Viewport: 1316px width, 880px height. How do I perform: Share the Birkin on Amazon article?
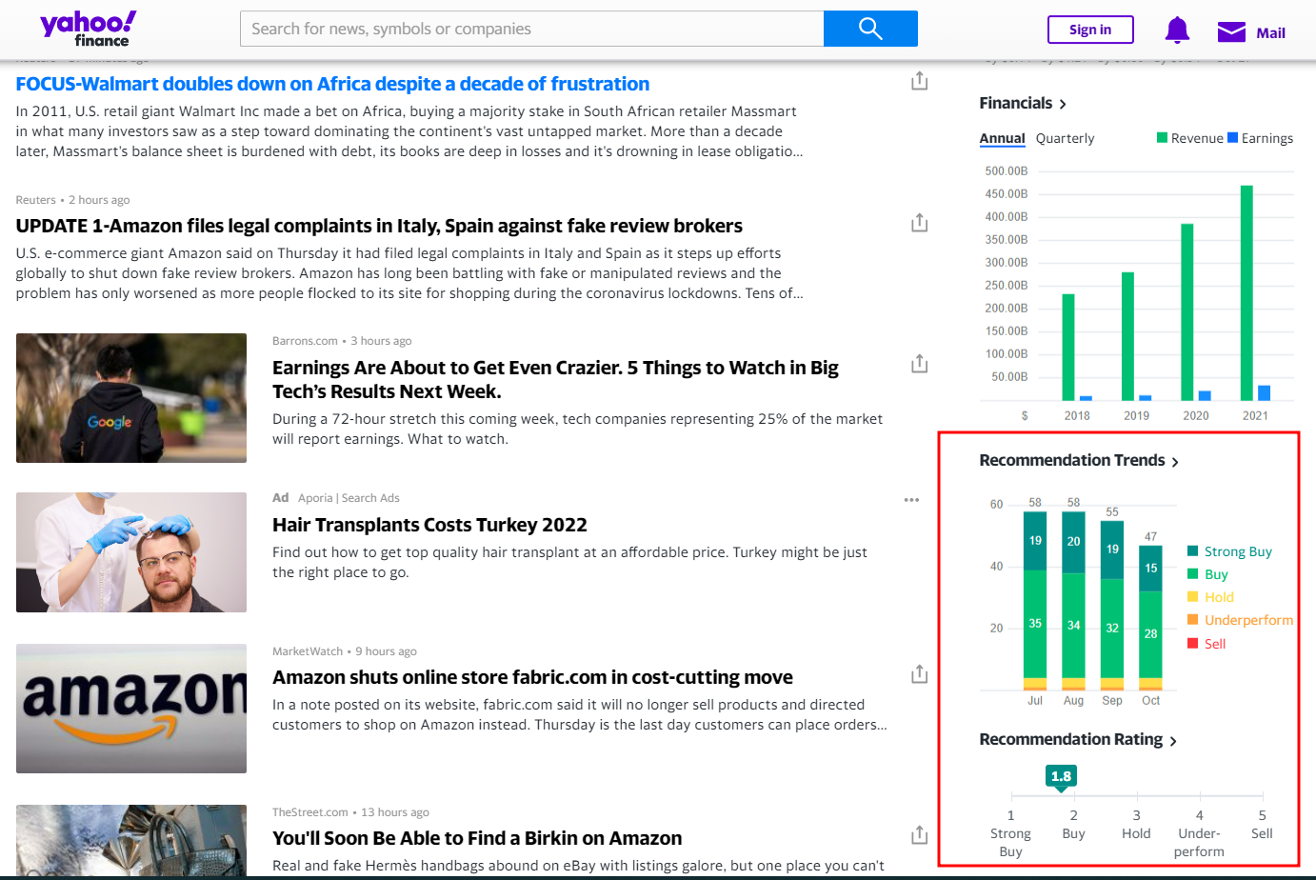919,835
